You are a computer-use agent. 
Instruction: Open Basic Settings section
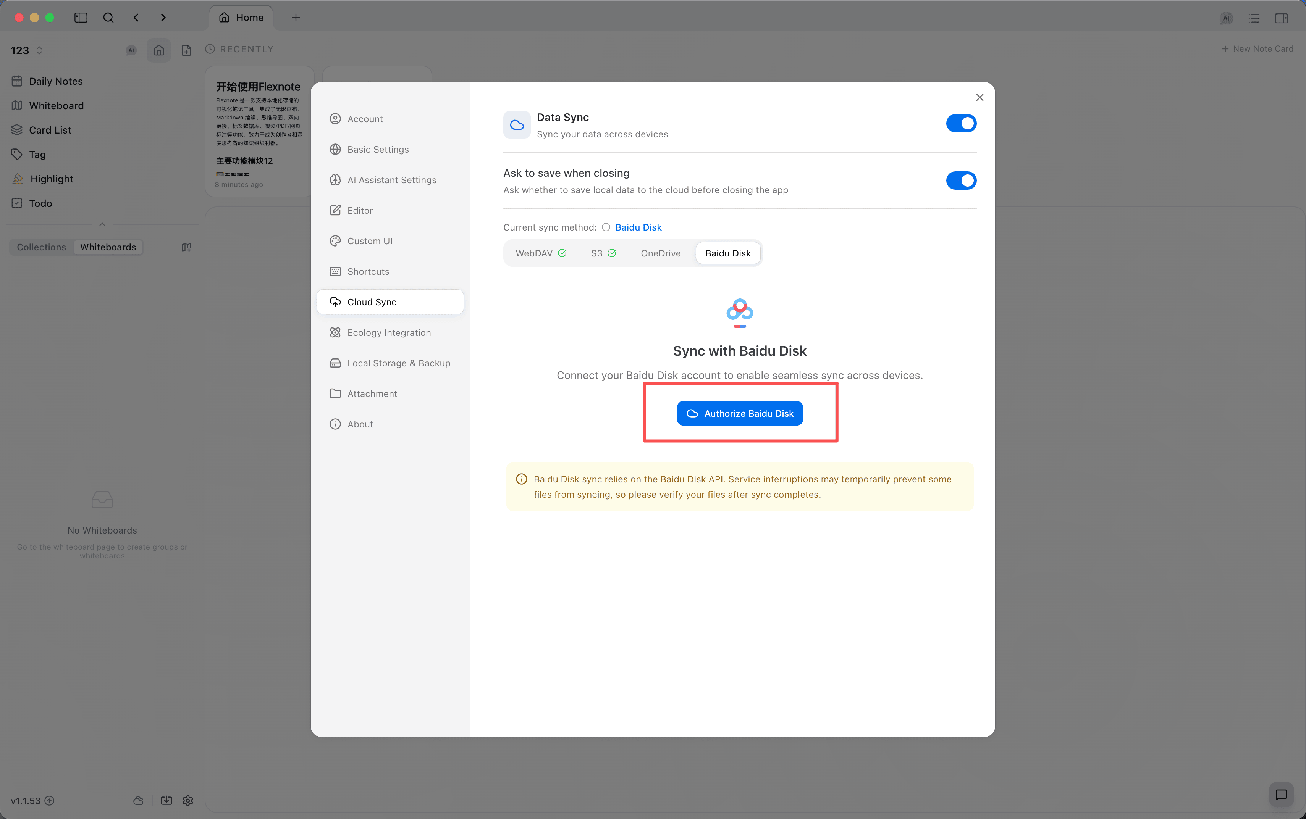tap(390, 150)
